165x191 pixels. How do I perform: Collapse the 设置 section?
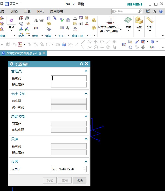pyautogui.click(x=86, y=162)
